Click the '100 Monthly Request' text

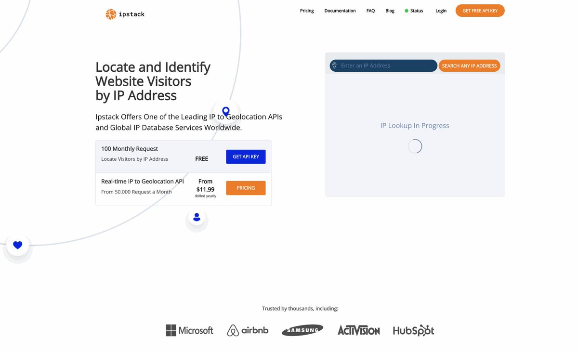click(x=130, y=149)
